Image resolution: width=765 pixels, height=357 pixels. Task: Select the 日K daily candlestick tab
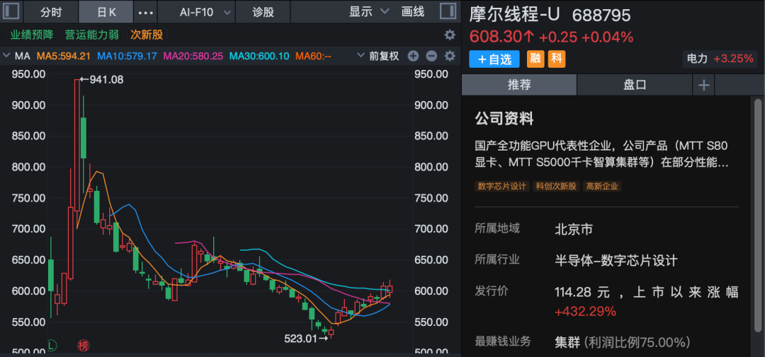(106, 12)
